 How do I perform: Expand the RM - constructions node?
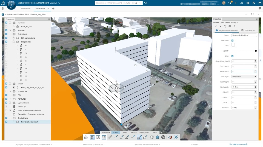[14, 38]
